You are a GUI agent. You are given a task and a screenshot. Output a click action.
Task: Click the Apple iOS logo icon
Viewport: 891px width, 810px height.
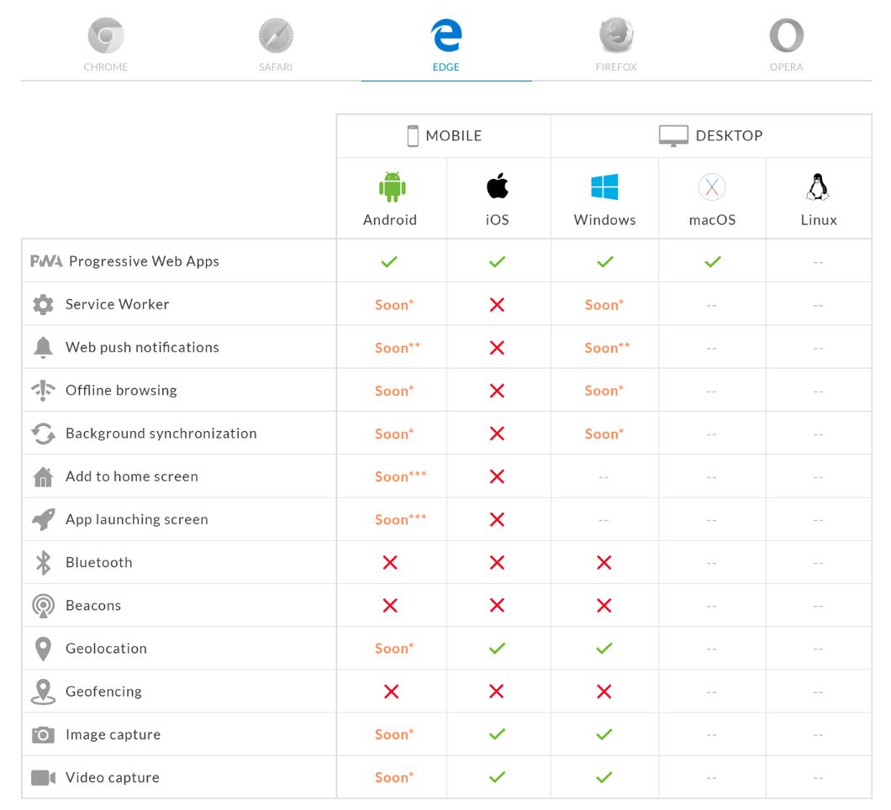point(498,186)
